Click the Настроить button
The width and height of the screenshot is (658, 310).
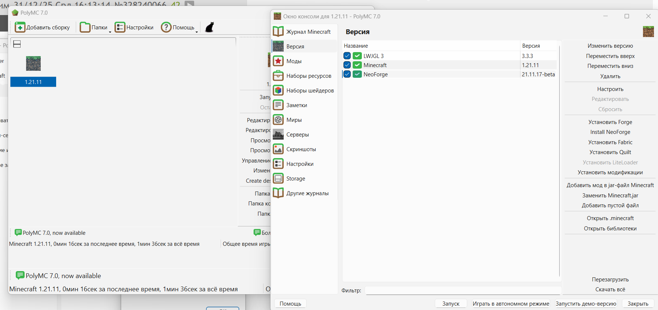point(610,89)
